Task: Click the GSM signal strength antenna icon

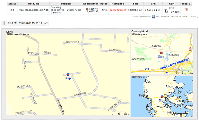Action: click(166, 11)
